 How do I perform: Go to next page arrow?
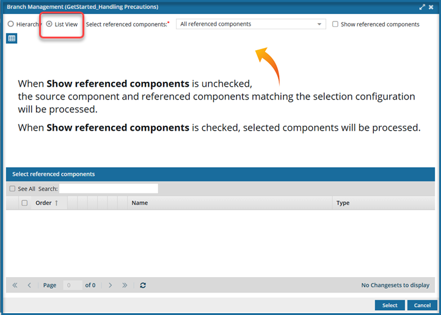point(111,285)
